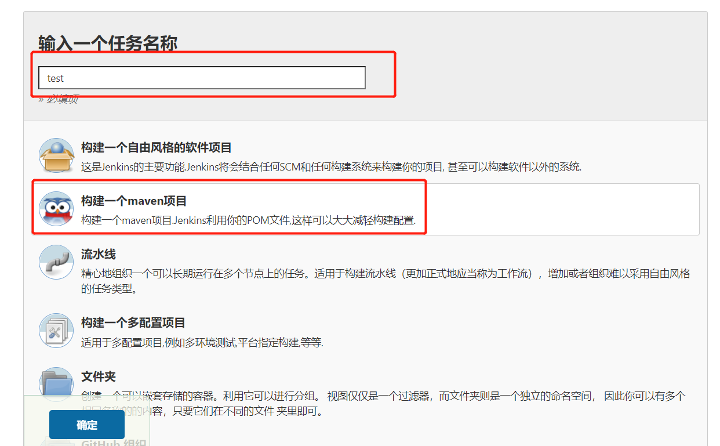Choose 文件夹 item title
The image size is (720, 446).
coord(99,377)
